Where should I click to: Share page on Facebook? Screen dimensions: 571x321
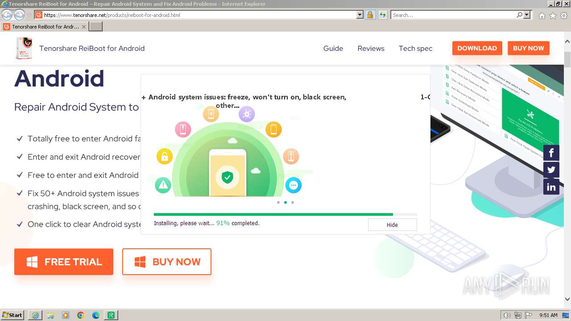tap(551, 153)
